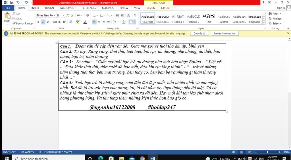The height and width of the screenshot is (160, 291).
Task: Grow font size with the A-up icon
Action: coord(68,15)
